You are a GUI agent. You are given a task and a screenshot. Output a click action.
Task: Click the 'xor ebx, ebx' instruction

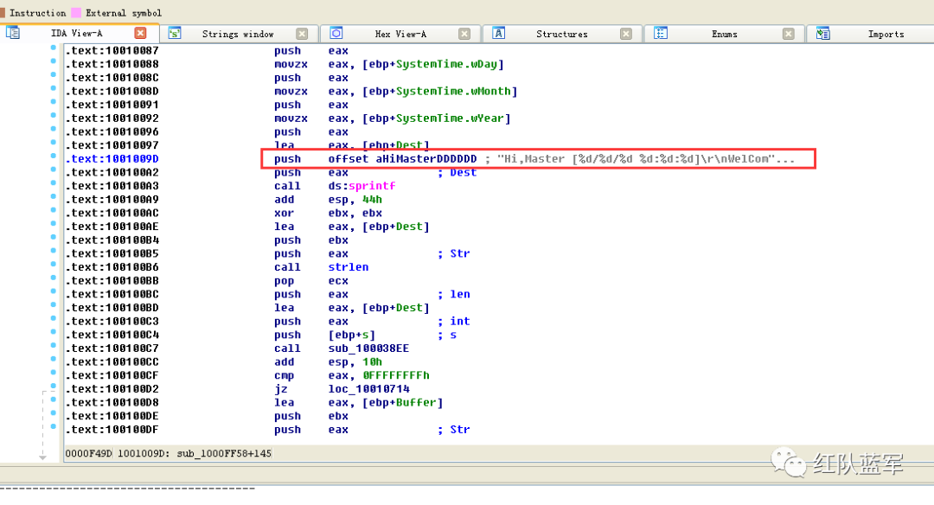coord(329,214)
